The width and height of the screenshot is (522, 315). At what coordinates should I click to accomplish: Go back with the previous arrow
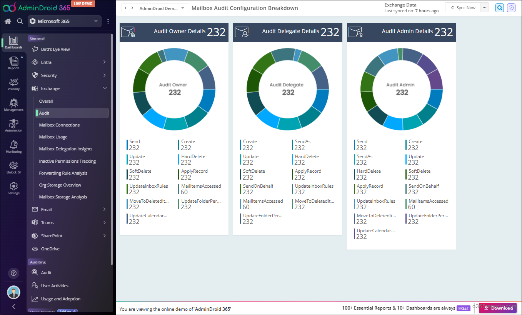pos(125,8)
